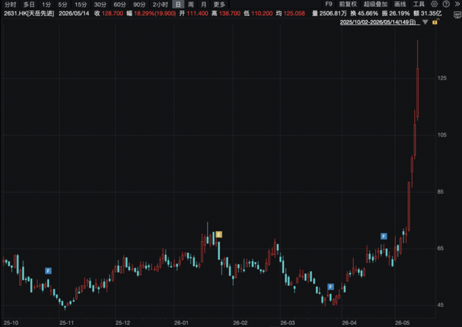Toggle the 前复权 price adjustment mode

348,4
